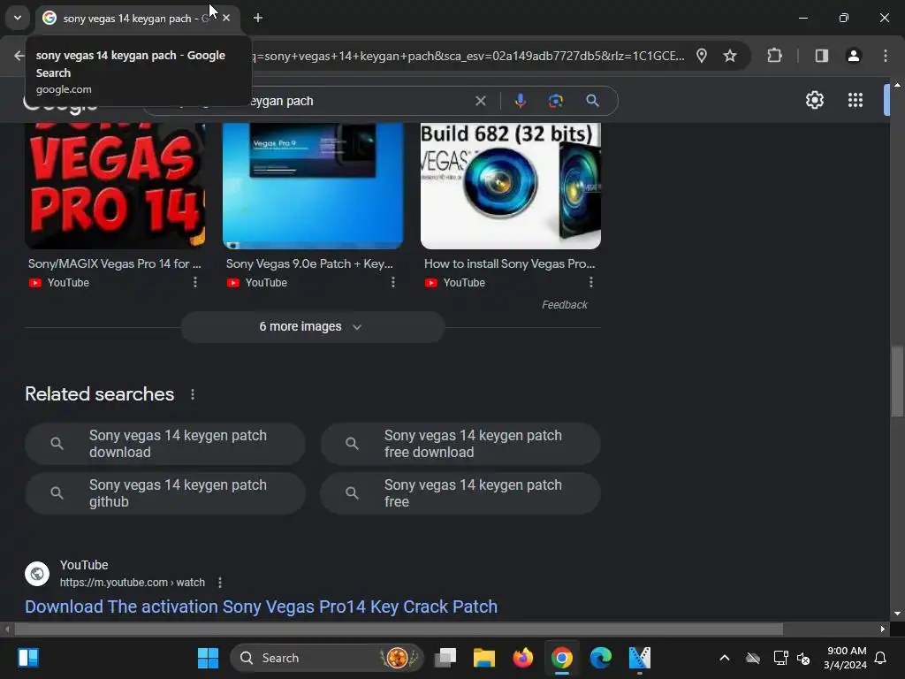
Task: Show hidden system tray icons
Action: point(725,658)
